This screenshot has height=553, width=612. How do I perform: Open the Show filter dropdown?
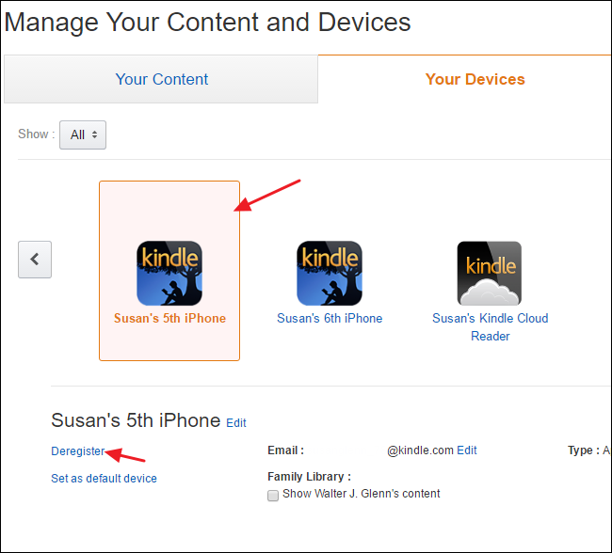(x=83, y=134)
